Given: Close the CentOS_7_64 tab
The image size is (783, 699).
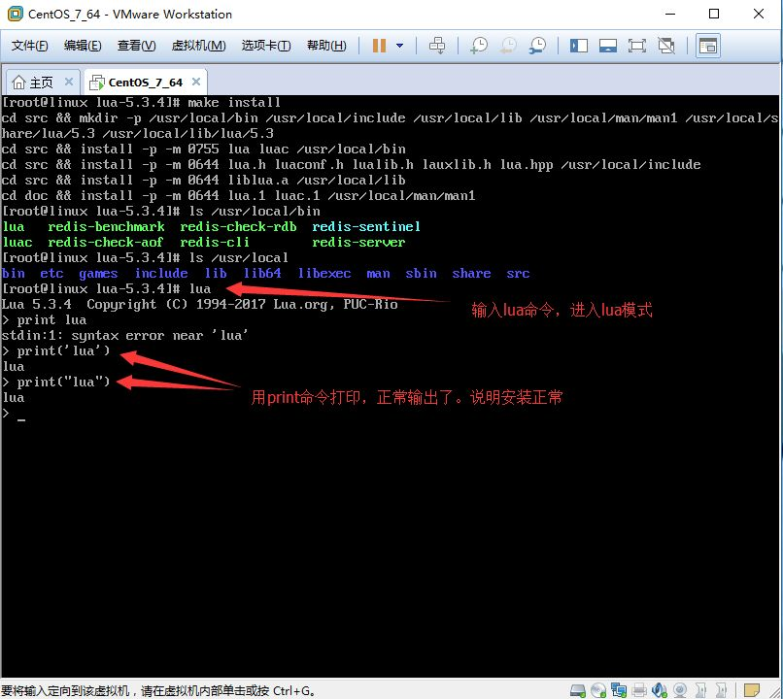Looking at the screenshot, I should click(196, 82).
